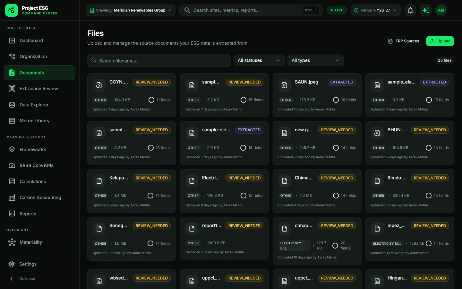Open the Period FY26-27 dropdown

point(375,10)
